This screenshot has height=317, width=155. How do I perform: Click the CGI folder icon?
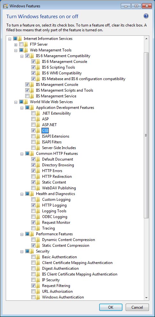pyautogui.click(x=38, y=130)
